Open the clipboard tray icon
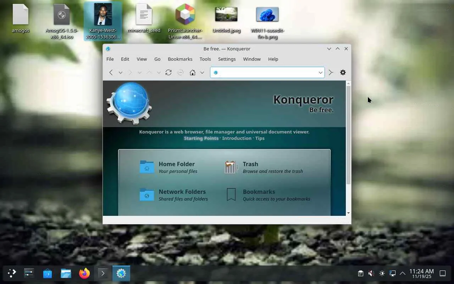Screen dimensions: 454x284 pos(361,273)
